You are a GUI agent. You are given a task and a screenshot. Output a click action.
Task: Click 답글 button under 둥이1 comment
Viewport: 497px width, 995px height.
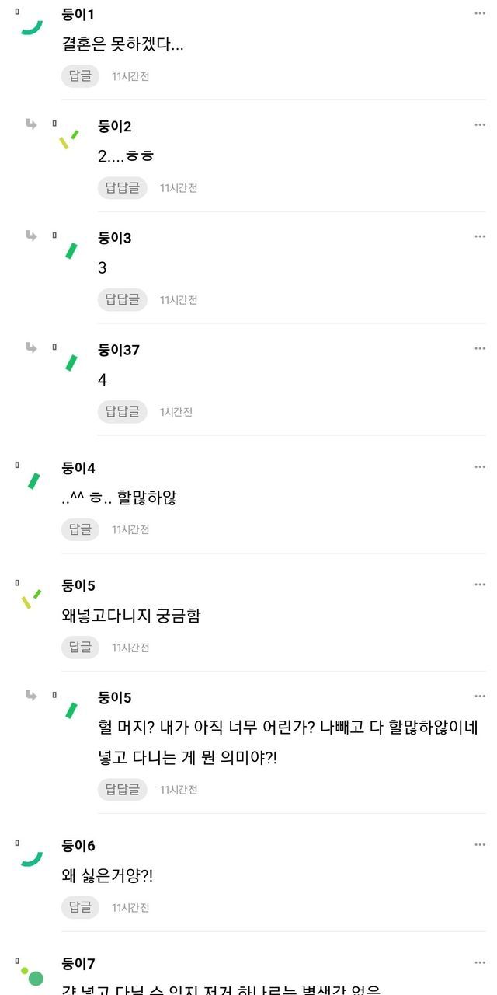pos(80,76)
